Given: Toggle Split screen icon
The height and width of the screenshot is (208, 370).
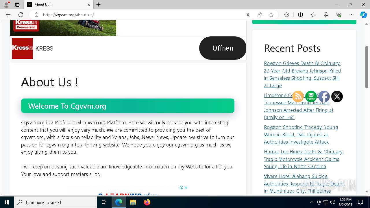Looking at the screenshot, I should coord(300,15).
